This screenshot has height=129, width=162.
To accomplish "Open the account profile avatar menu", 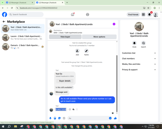I will click(x=156, y=15).
